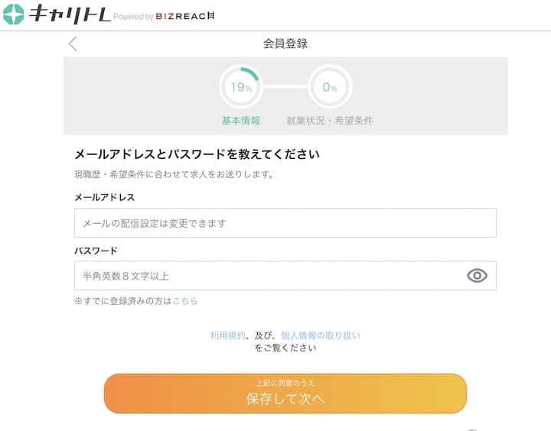Click the メールアドレスとパスワードを教えてください heading
The width and height of the screenshot is (551, 431).
coord(197,154)
